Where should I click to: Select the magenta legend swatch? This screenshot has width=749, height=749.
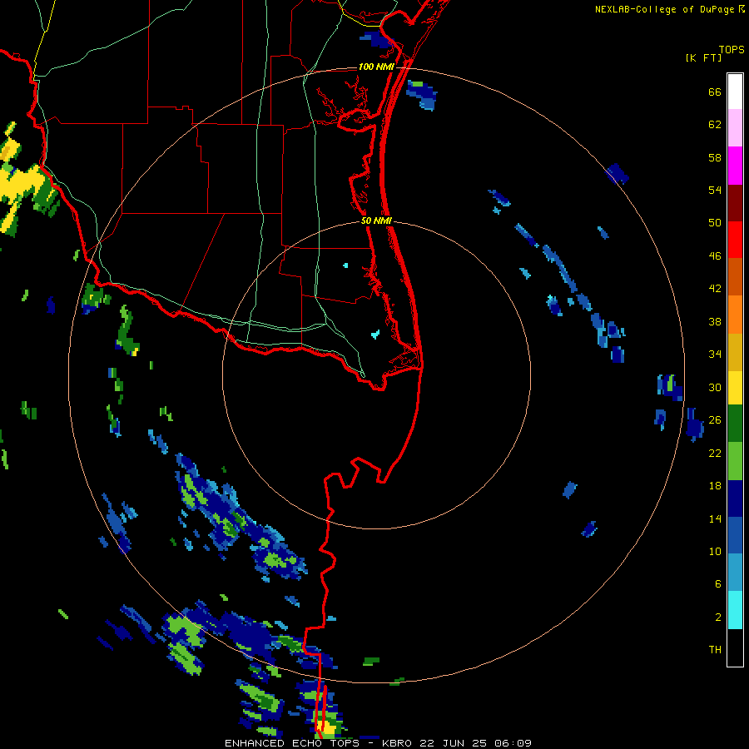coord(735,166)
